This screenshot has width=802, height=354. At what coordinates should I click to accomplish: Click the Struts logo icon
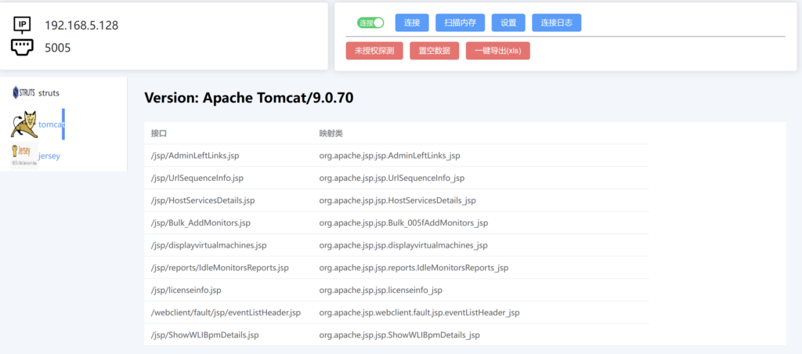[23, 92]
